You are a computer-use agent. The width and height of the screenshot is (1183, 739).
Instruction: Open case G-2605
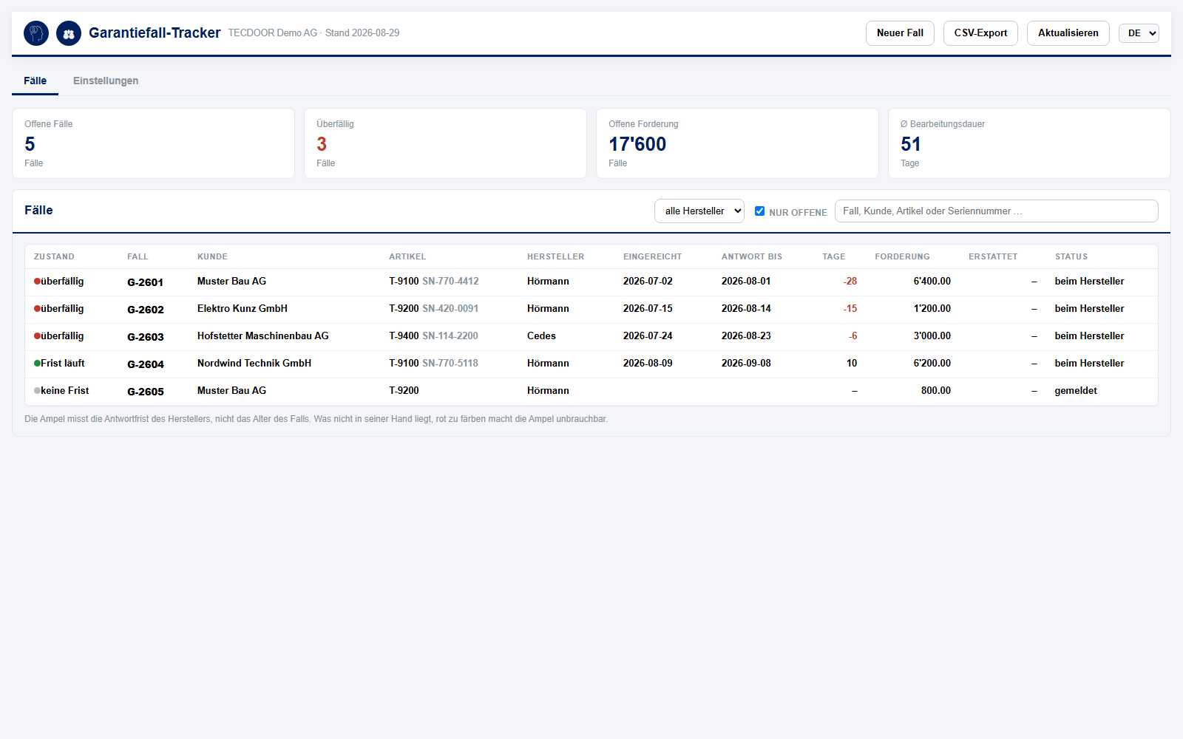point(146,392)
